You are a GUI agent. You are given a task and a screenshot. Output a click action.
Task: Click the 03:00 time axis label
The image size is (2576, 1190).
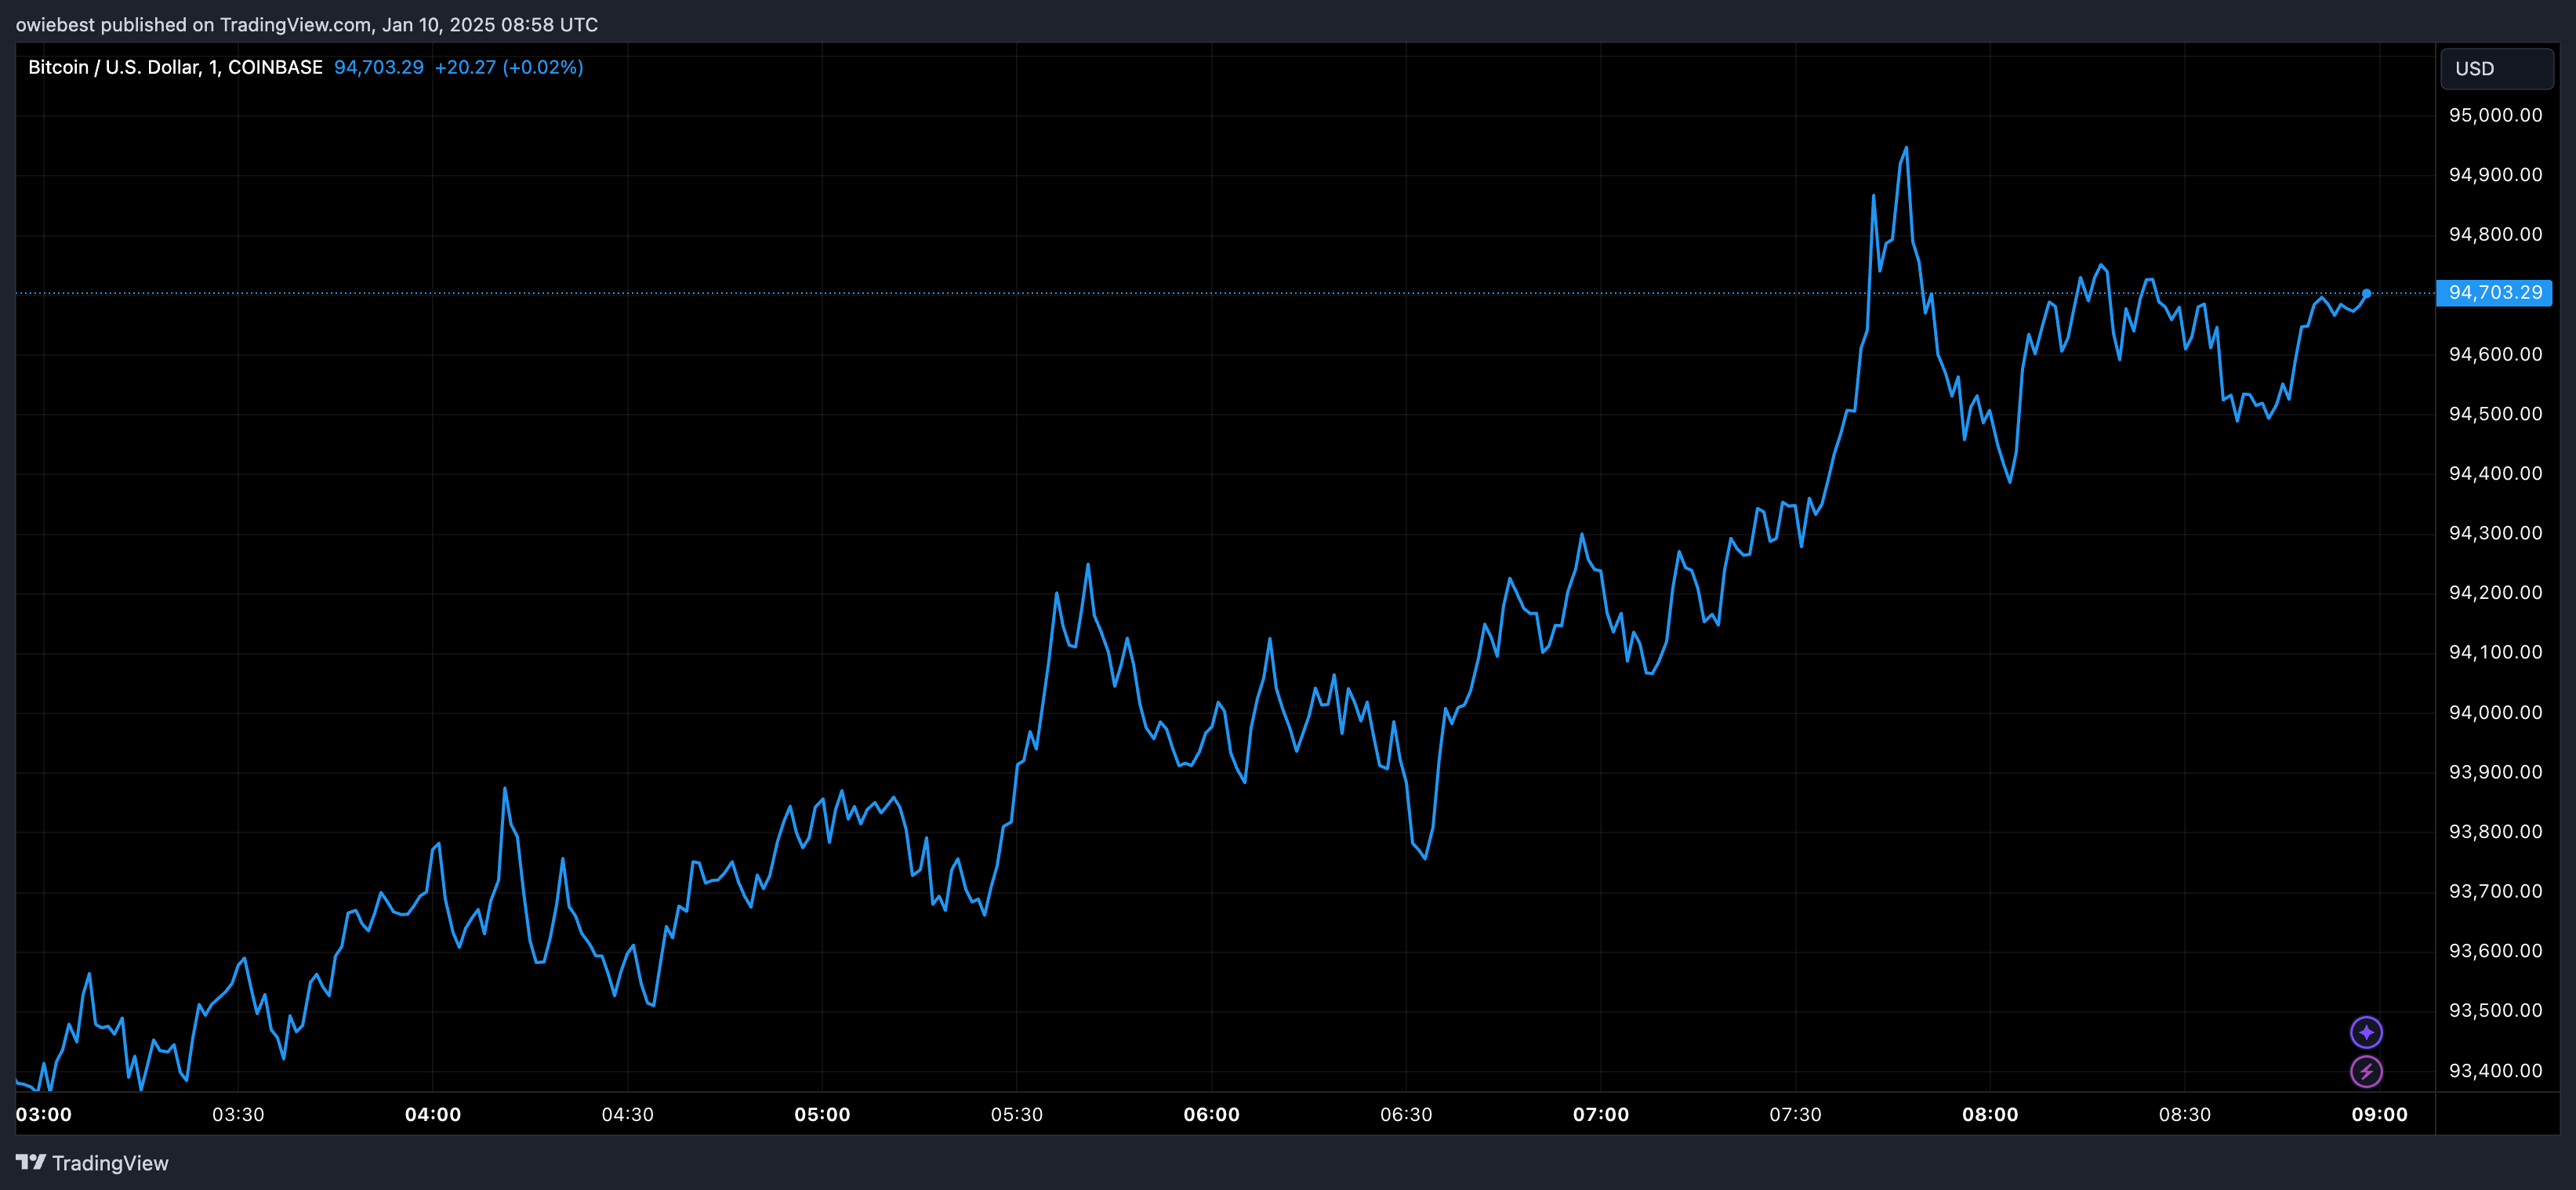(x=44, y=1114)
